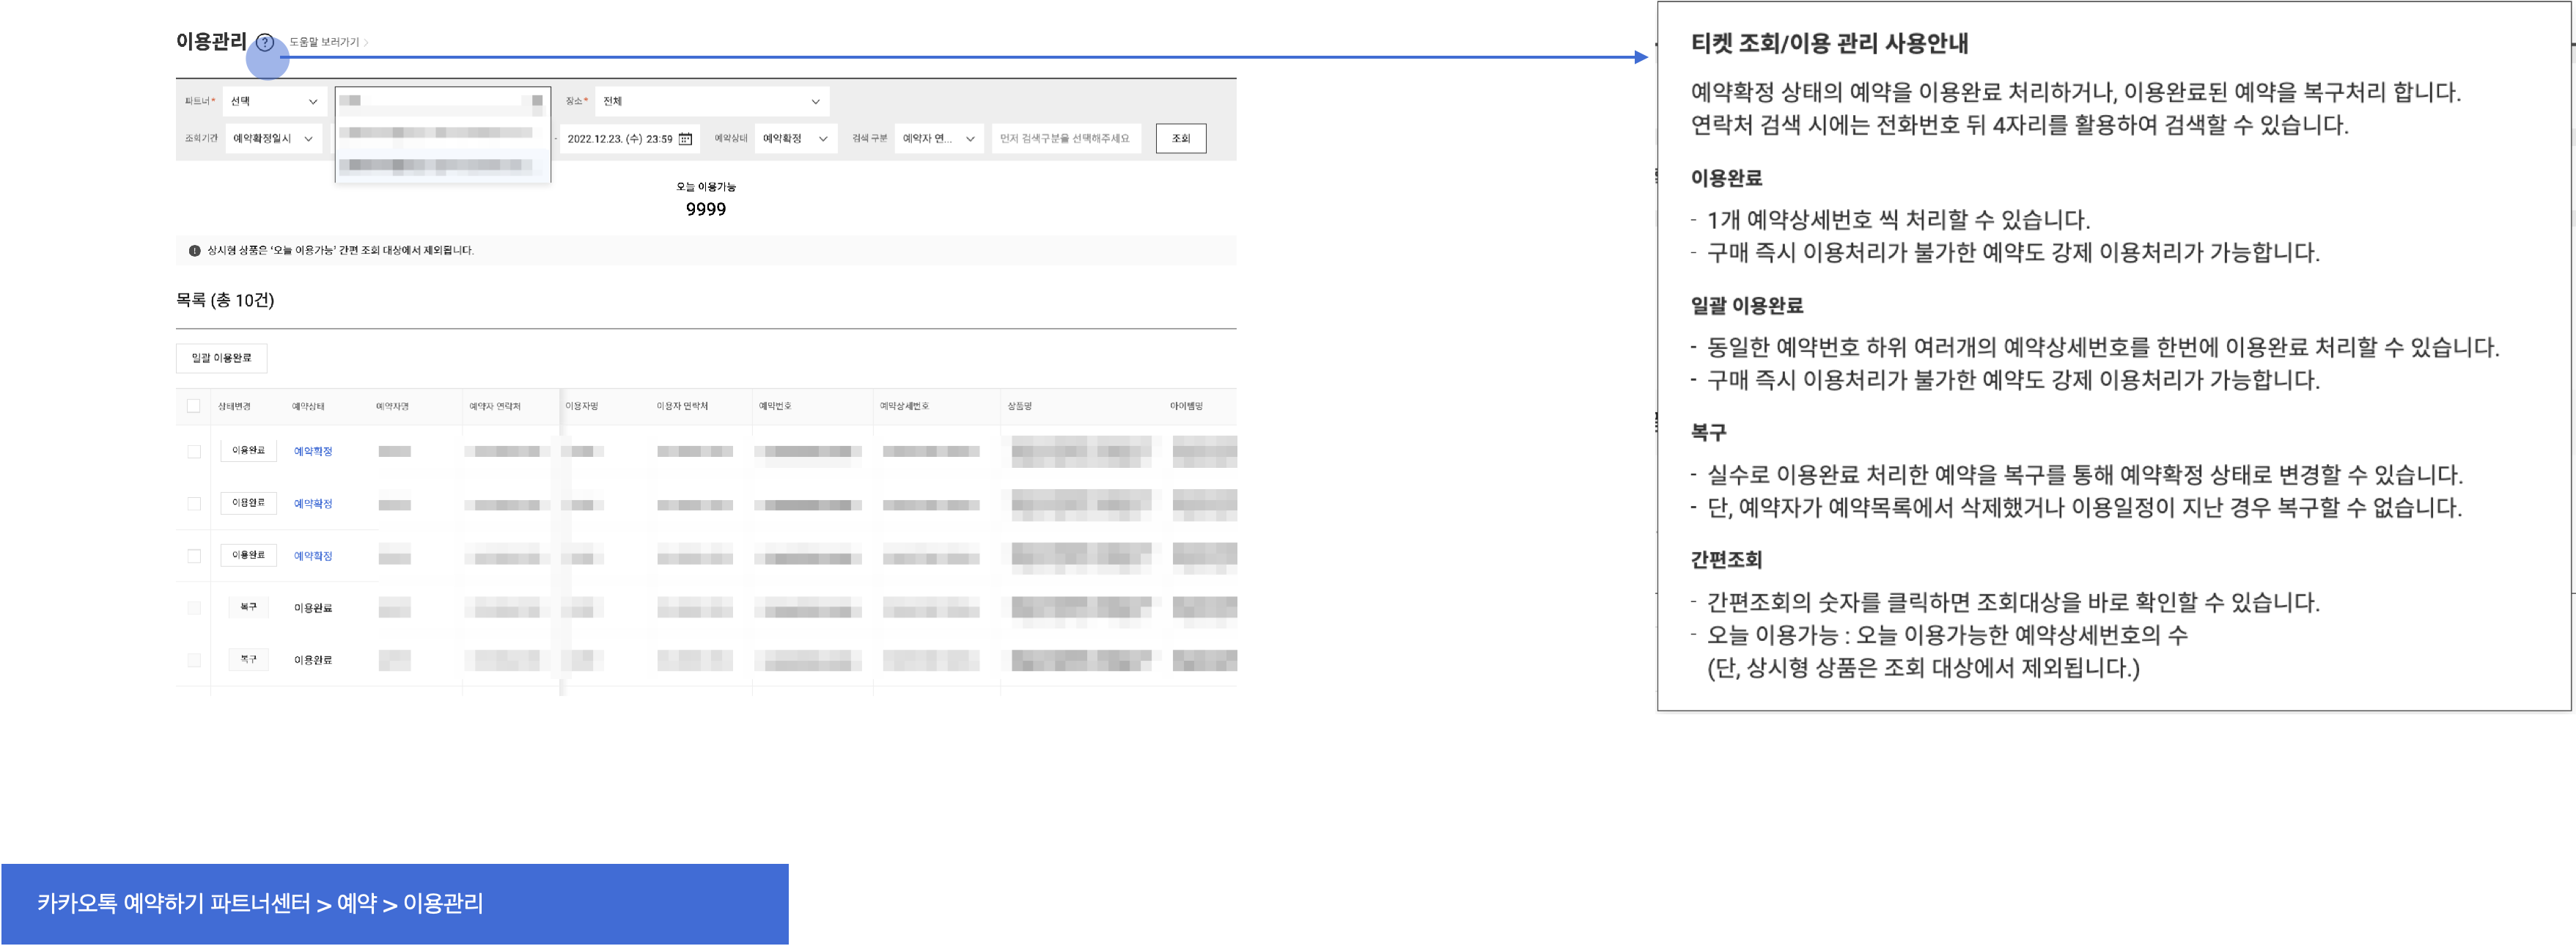Click the question mark help icon
Screen dimensions: 2576x946
[265, 42]
